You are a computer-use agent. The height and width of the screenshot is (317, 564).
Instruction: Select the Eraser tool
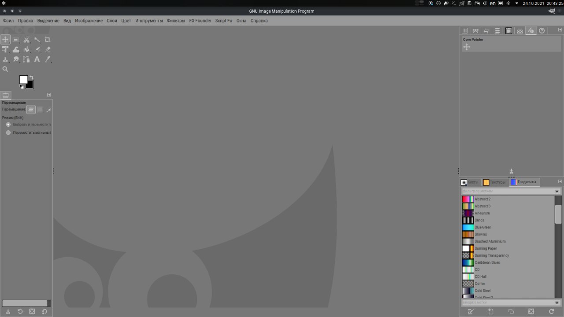[x=48, y=49]
